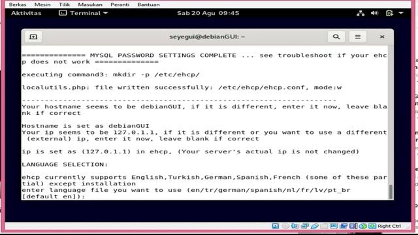The height and width of the screenshot is (235, 418).
Task: Click the VirtualBox USB status icon
Action: (x=315, y=227)
